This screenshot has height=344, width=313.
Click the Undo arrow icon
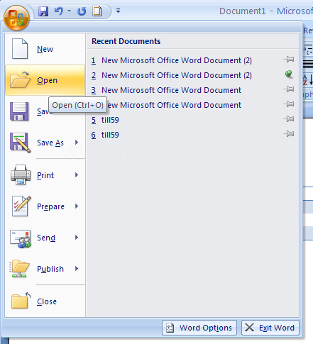pyautogui.click(x=59, y=11)
